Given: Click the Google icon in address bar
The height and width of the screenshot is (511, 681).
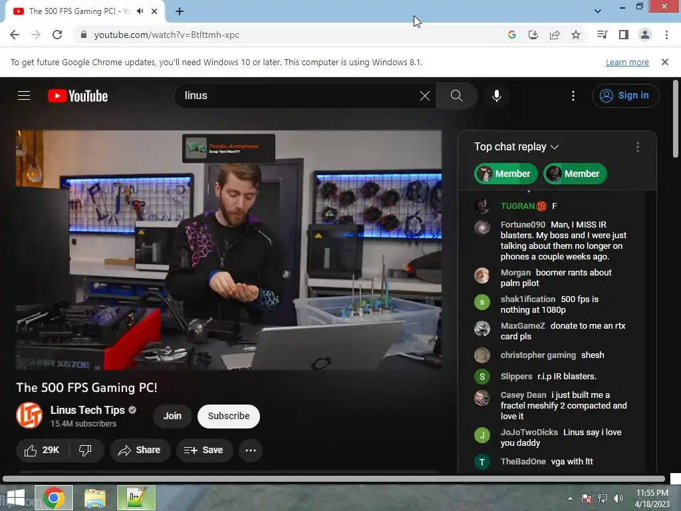Looking at the screenshot, I should tap(511, 35).
